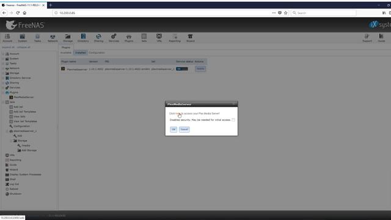The width and height of the screenshot is (391, 220).
Task: Open System from the top toolbar
Action: click(23, 38)
